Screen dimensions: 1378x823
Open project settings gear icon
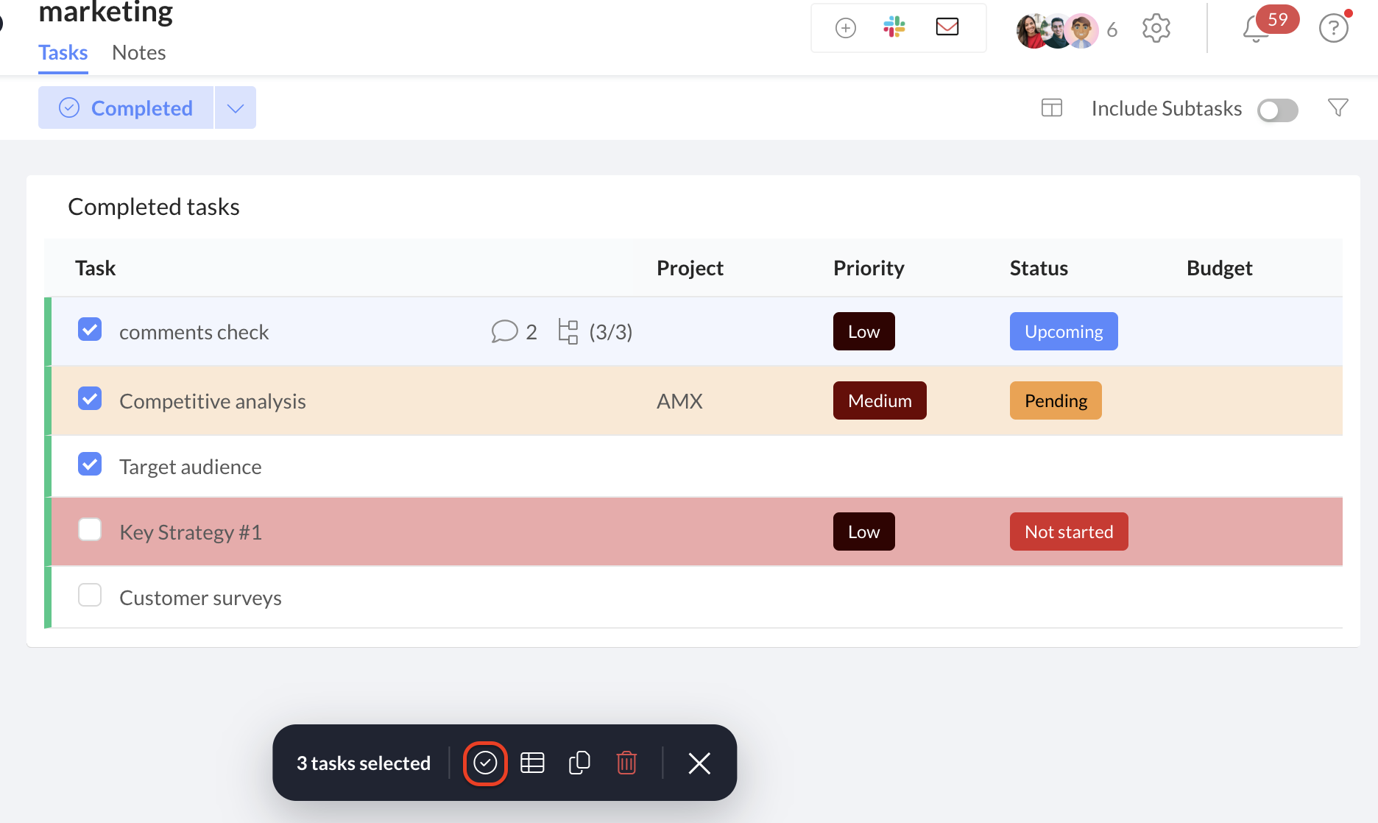pyautogui.click(x=1156, y=29)
